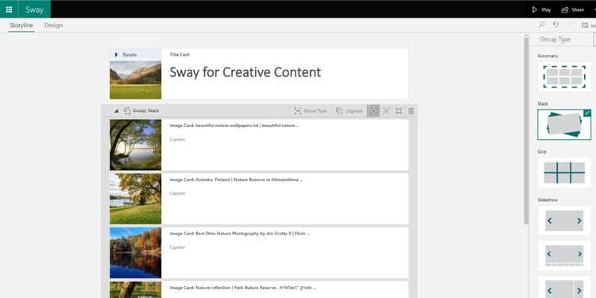The width and height of the screenshot is (596, 298).
Task: Delete the group with trash icon
Action: 412,111
